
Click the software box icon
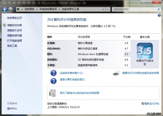click(53, 93)
